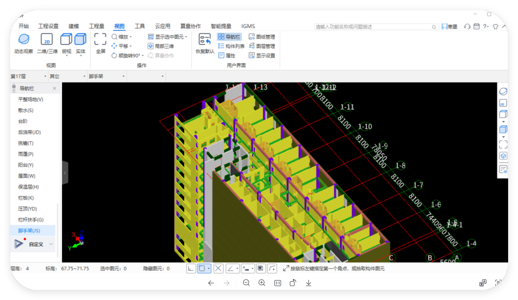Screen dimensions: 518x300
Task: Click the headset customer service icon
Action: 467,27
